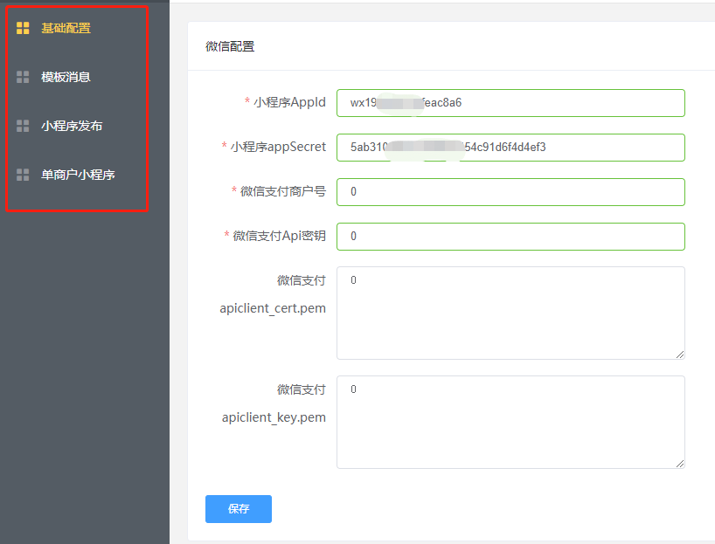The image size is (715, 544).
Task: Click the 微信配置 panel header title
Action: click(x=230, y=46)
